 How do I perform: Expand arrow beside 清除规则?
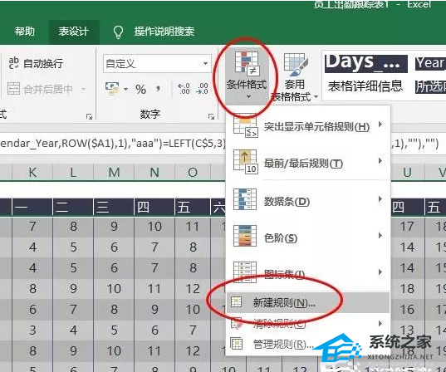tap(380, 324)
